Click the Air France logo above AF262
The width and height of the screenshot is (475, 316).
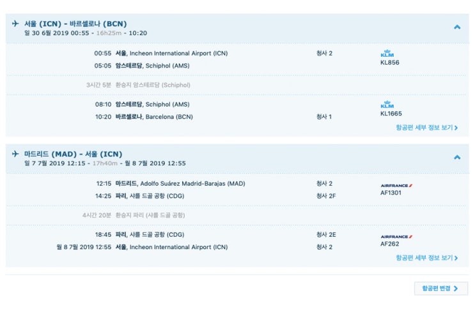point(396,236)
